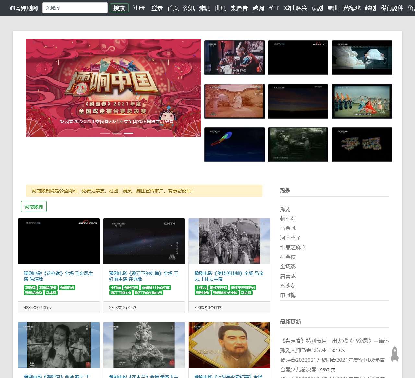Click the 丁桂云 green tag
The image size is (415, 378).
[201, 288]
